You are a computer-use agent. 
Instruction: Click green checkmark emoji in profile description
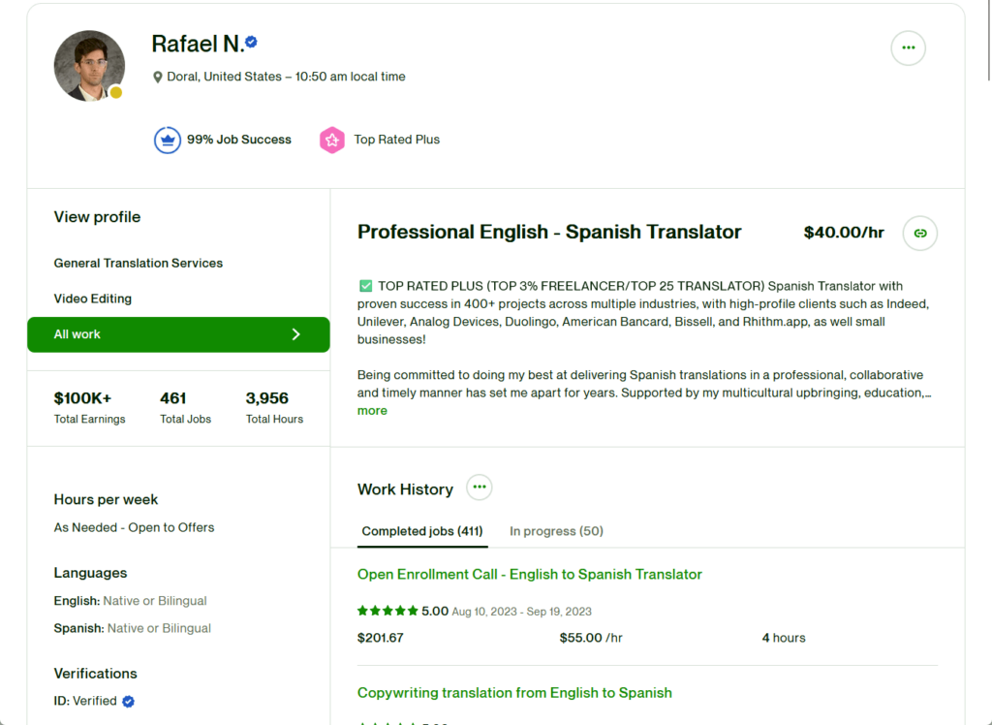coord(365,286)
